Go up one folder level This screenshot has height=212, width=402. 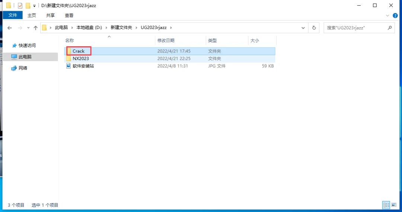coord(36,28)
